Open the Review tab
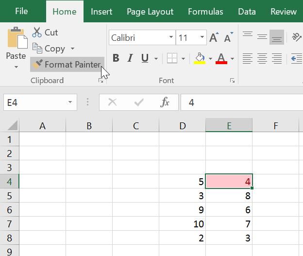Image resolution: width=303 pixels, height=256 pixels. [x=283, y=12]
